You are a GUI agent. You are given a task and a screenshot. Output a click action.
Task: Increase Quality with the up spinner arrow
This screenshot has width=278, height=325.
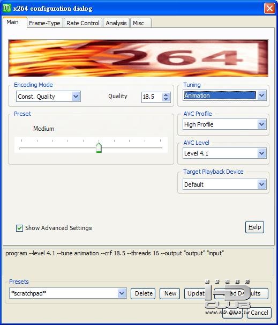tap(166, 95)
